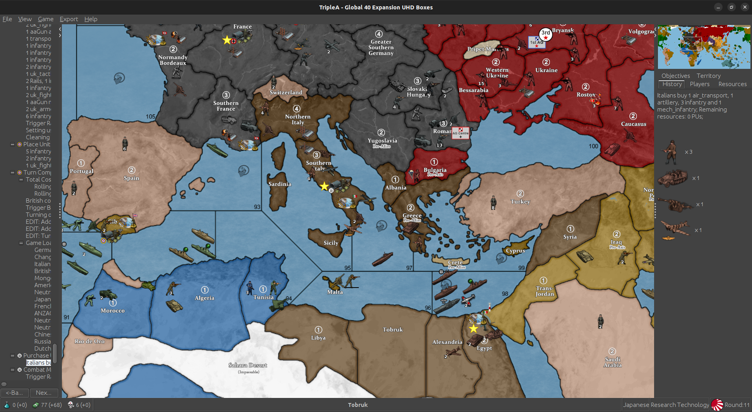Collapse the Purchase tree node

click(13, 356)
